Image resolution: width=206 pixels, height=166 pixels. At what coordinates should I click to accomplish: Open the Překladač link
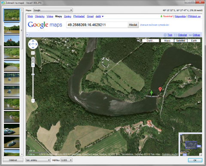pos(79,16)
